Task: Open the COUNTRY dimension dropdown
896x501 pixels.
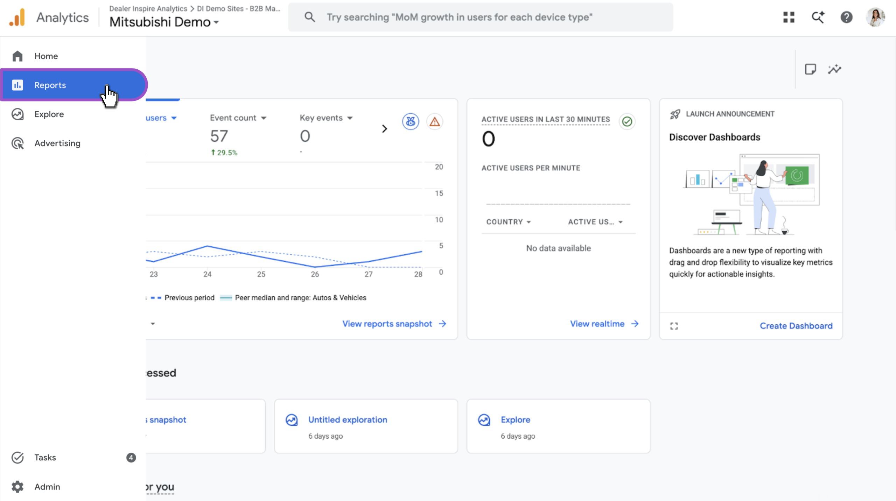Action: 509,222
